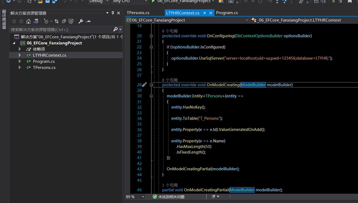Screen dimensions: 358x203
Task: Click 1 个引用 above OnModelCreatingPartial
Action: (170, 185)
